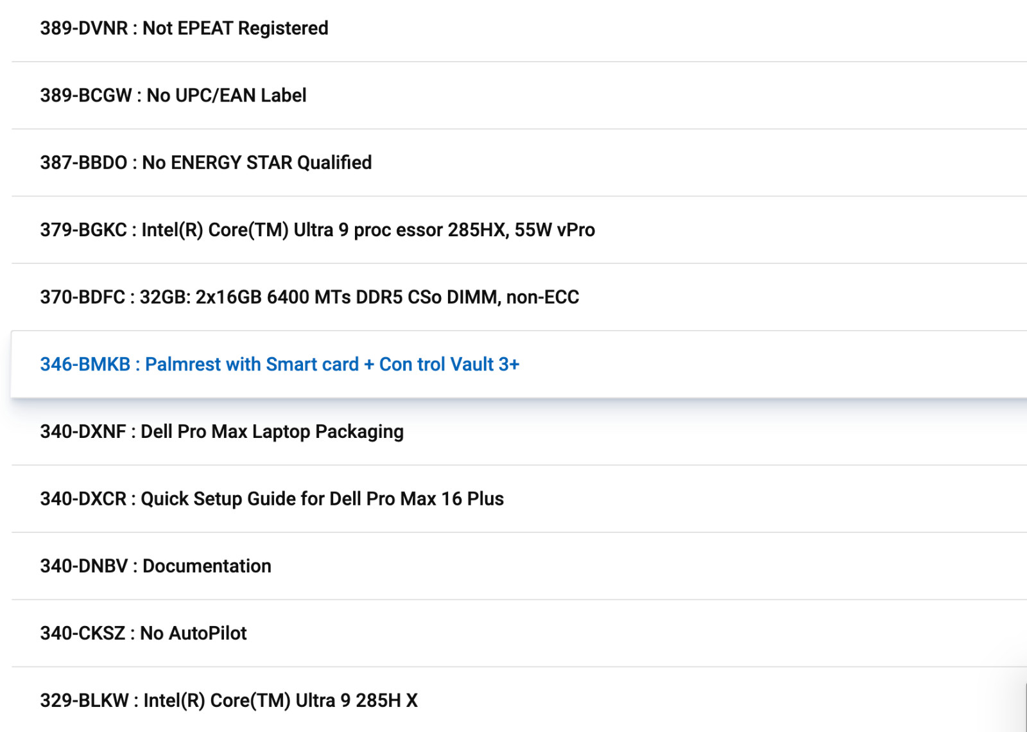Viewport: 1027px width, 732px height.
Task: Click the 389-BCGW No UPC/EAN Label entry
Action: [x=519, y=96]
